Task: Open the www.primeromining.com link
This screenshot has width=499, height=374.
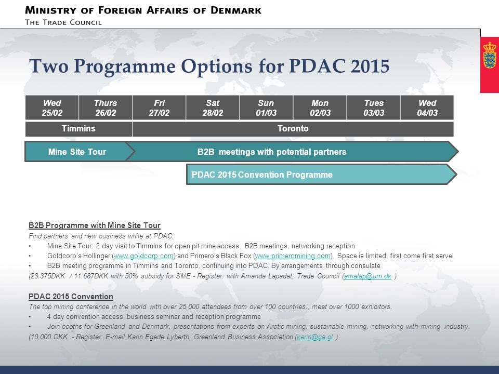Action: click(x=293, y=256)
